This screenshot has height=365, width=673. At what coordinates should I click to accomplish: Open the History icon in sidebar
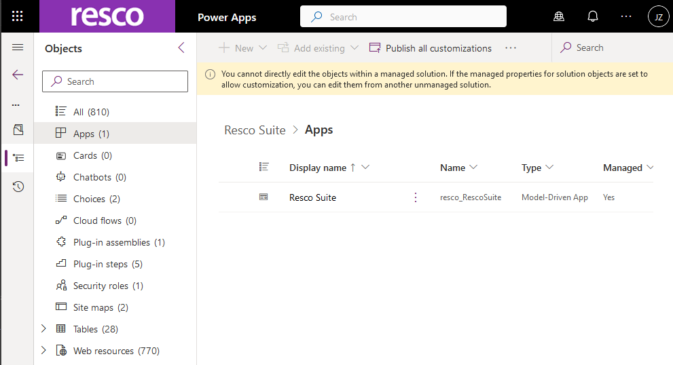point(18,187)
